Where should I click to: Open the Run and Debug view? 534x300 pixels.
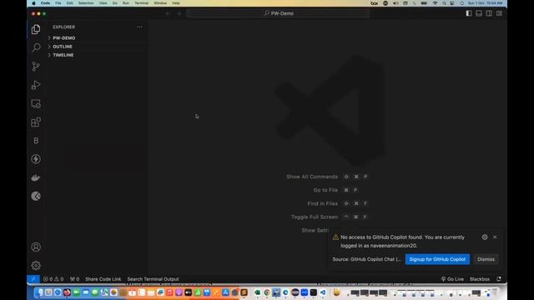36,85
